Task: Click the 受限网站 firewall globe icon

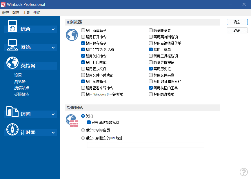Action: coord(72,120)
